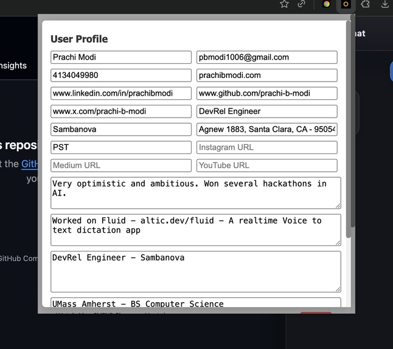
Task: Click resize handle of the optimistic bio textarea
Action: point(338,206)
